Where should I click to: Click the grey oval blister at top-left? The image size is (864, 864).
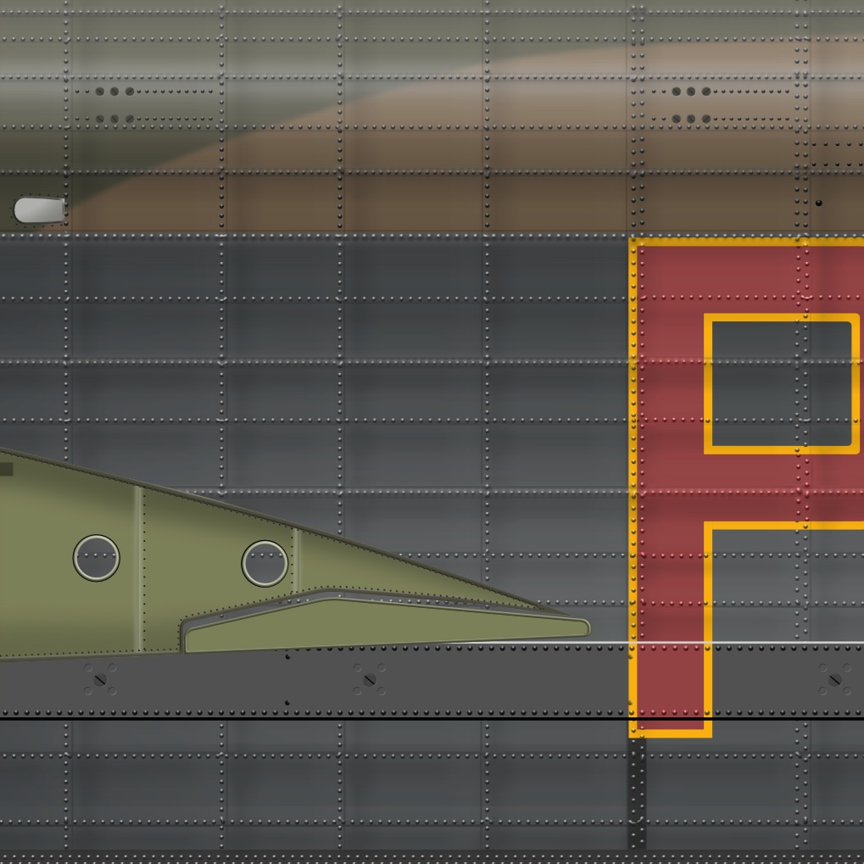tap(39, 210)
